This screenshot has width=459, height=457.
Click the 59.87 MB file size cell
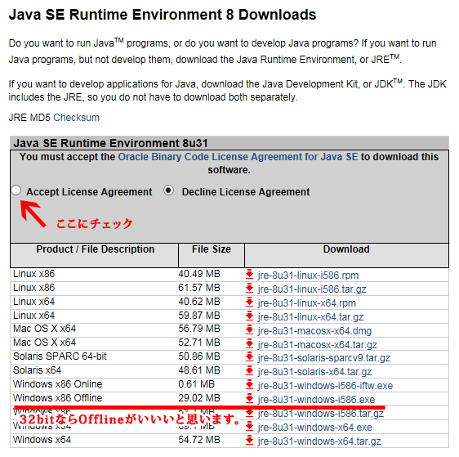(199, 316)
